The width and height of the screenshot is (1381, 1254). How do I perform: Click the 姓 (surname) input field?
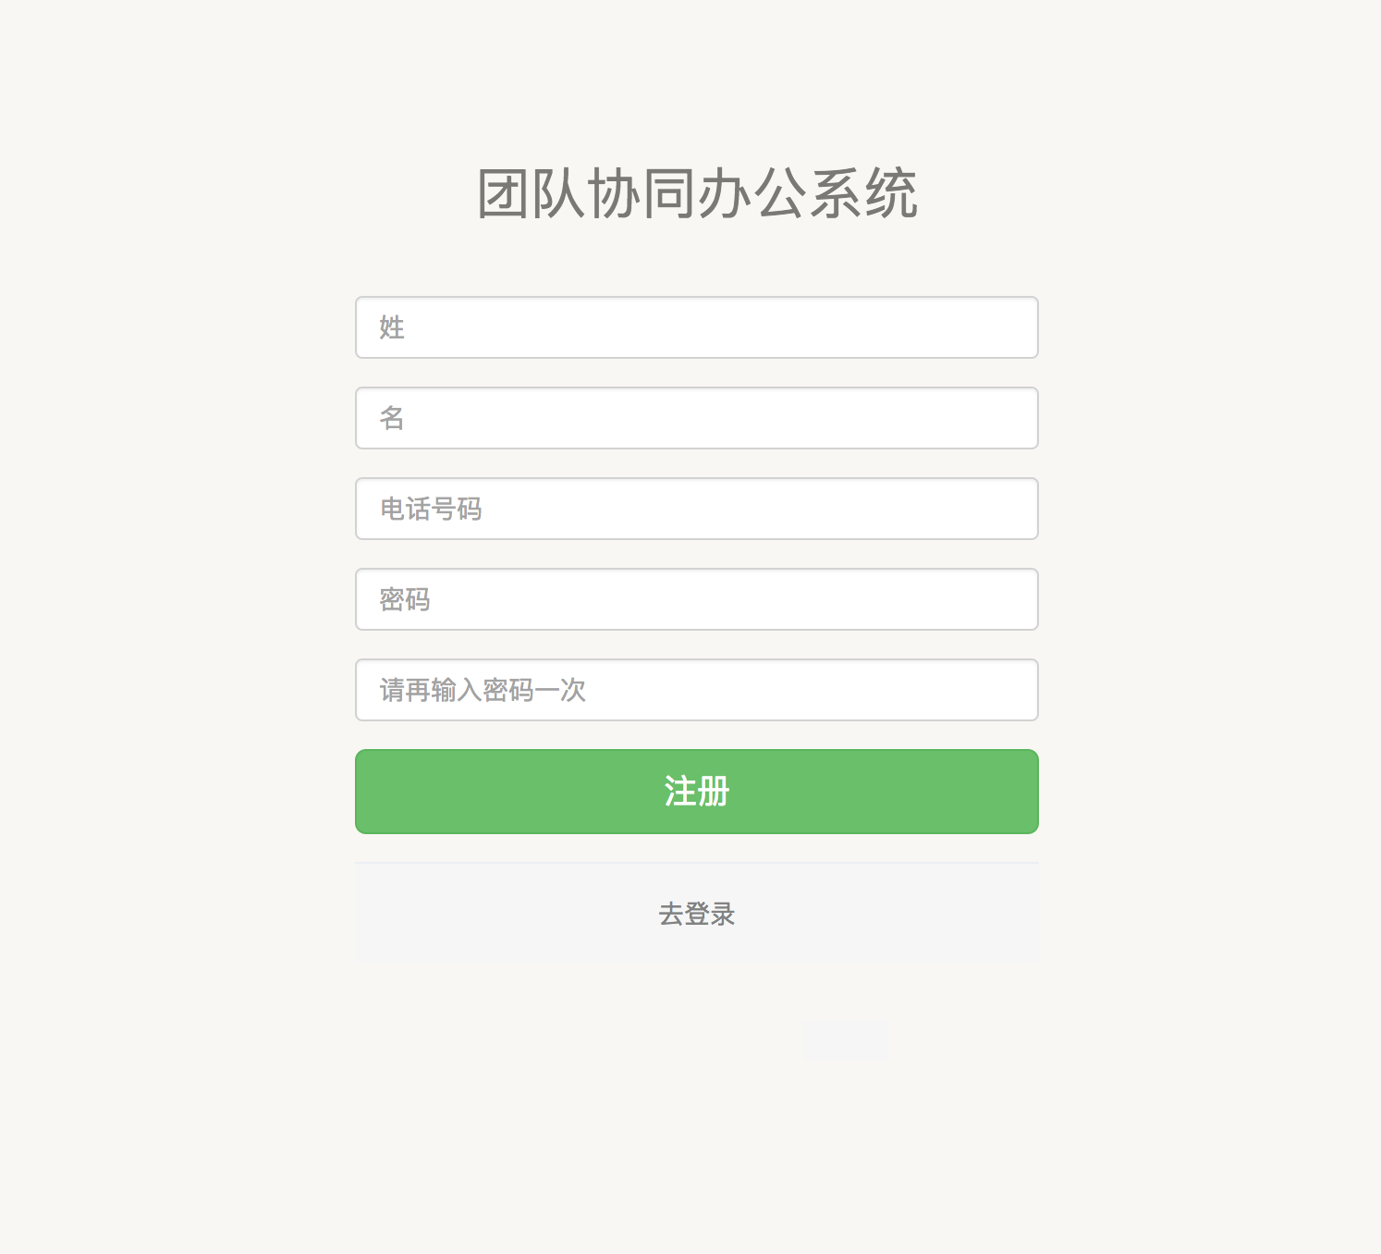696,327
